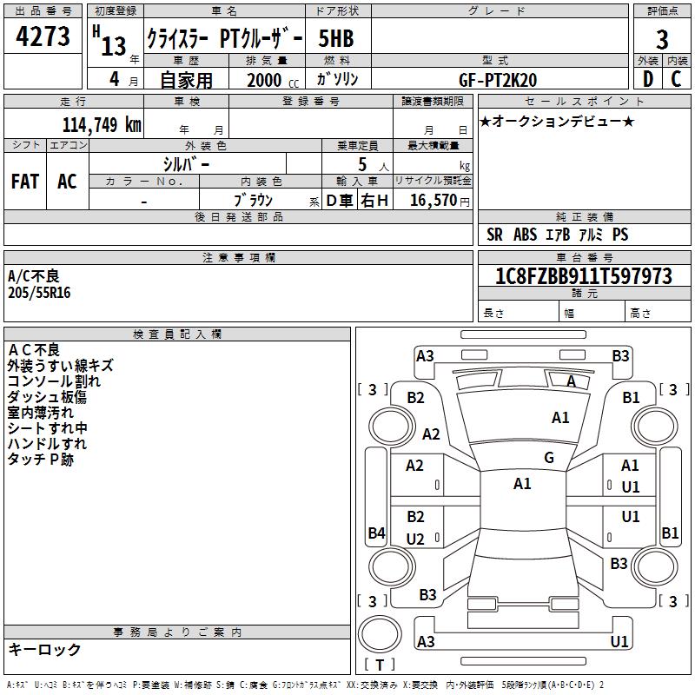Click the interior grade C cell

click(676, 79)
